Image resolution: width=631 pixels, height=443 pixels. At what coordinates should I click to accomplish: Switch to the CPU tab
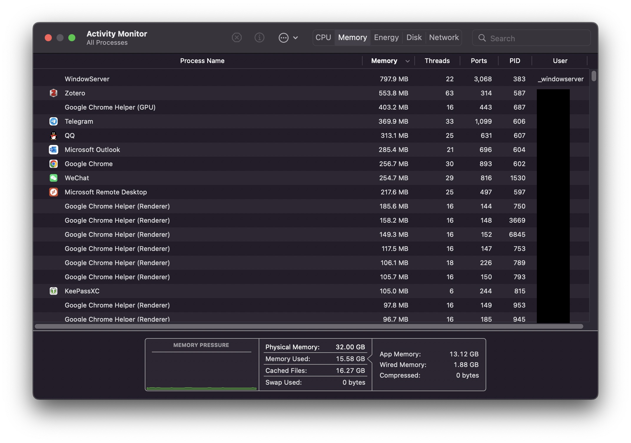coord(323,37)
